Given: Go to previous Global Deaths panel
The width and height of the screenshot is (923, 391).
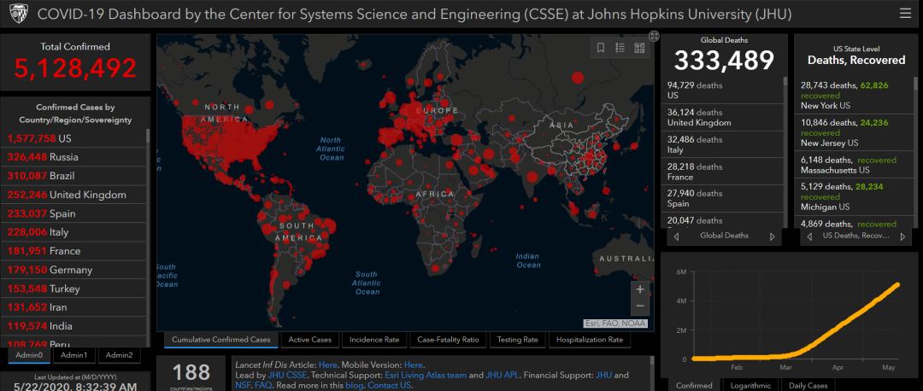Looking at the screenshot, I should (x=676, y=236).
